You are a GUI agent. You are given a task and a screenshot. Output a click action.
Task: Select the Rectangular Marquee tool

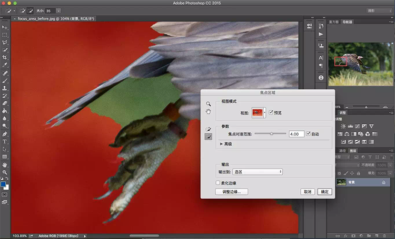tap(5, 35)
